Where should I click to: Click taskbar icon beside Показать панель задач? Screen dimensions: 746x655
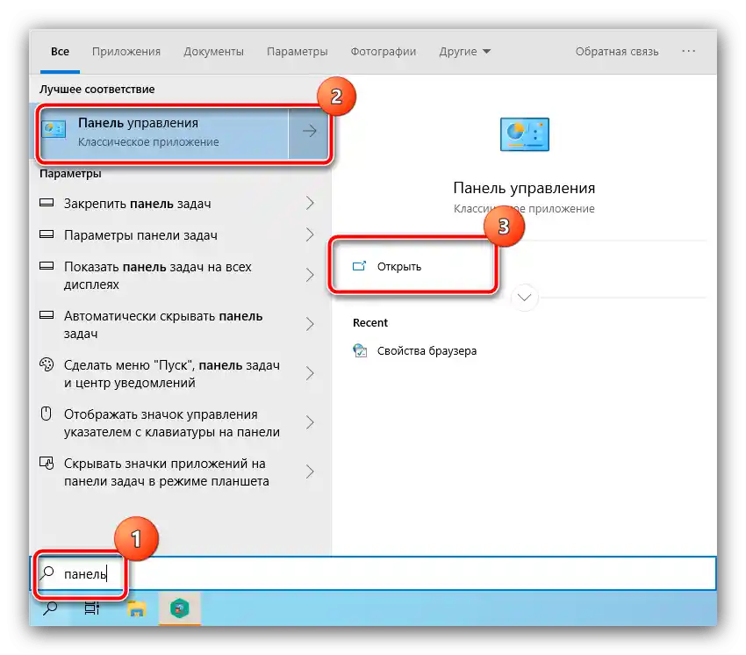click(x=47, y=266)
